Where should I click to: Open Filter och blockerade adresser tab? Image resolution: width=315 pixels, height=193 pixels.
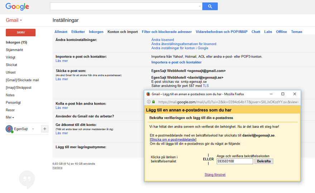click(167, 32)
